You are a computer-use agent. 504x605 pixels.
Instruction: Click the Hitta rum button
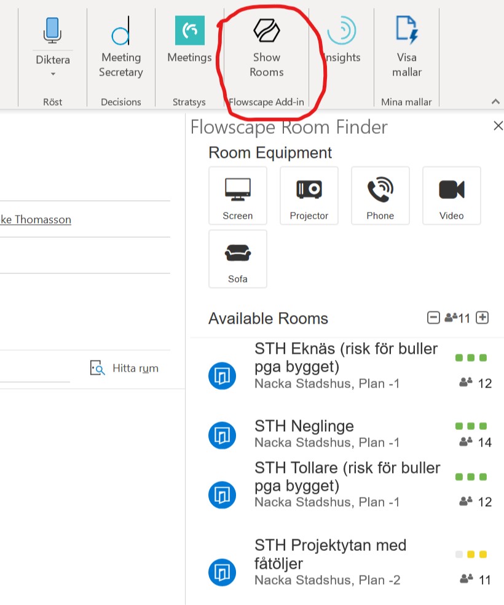pyautogui.click(x=124, y=368)
